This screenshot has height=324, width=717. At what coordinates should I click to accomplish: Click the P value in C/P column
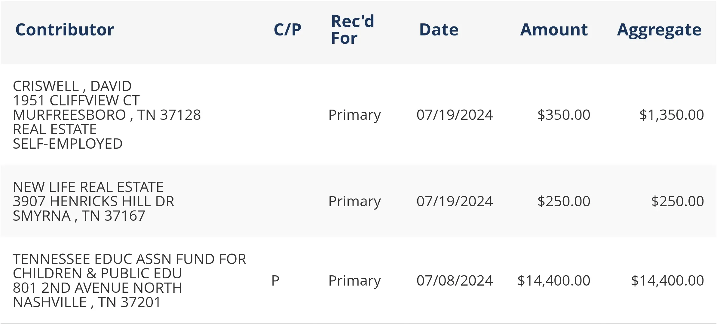point(275,281)
